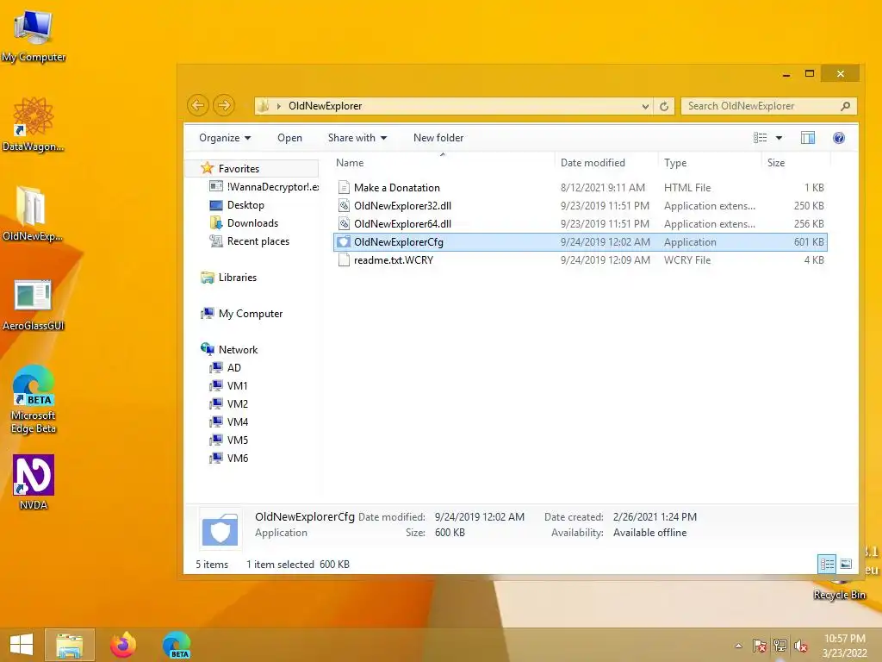This screenshot has width=882, height=662.
Task: Go forward with Explorer forward arrow
Action: [223, 105]
